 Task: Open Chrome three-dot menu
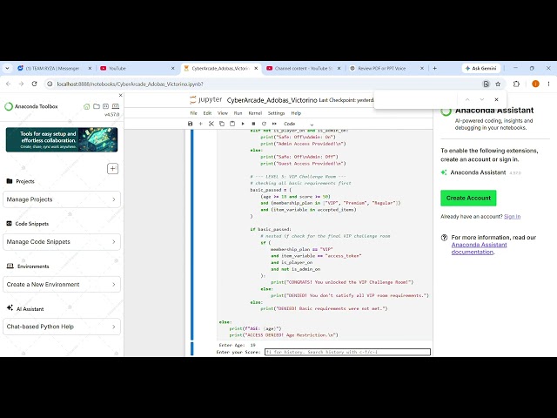548,84
